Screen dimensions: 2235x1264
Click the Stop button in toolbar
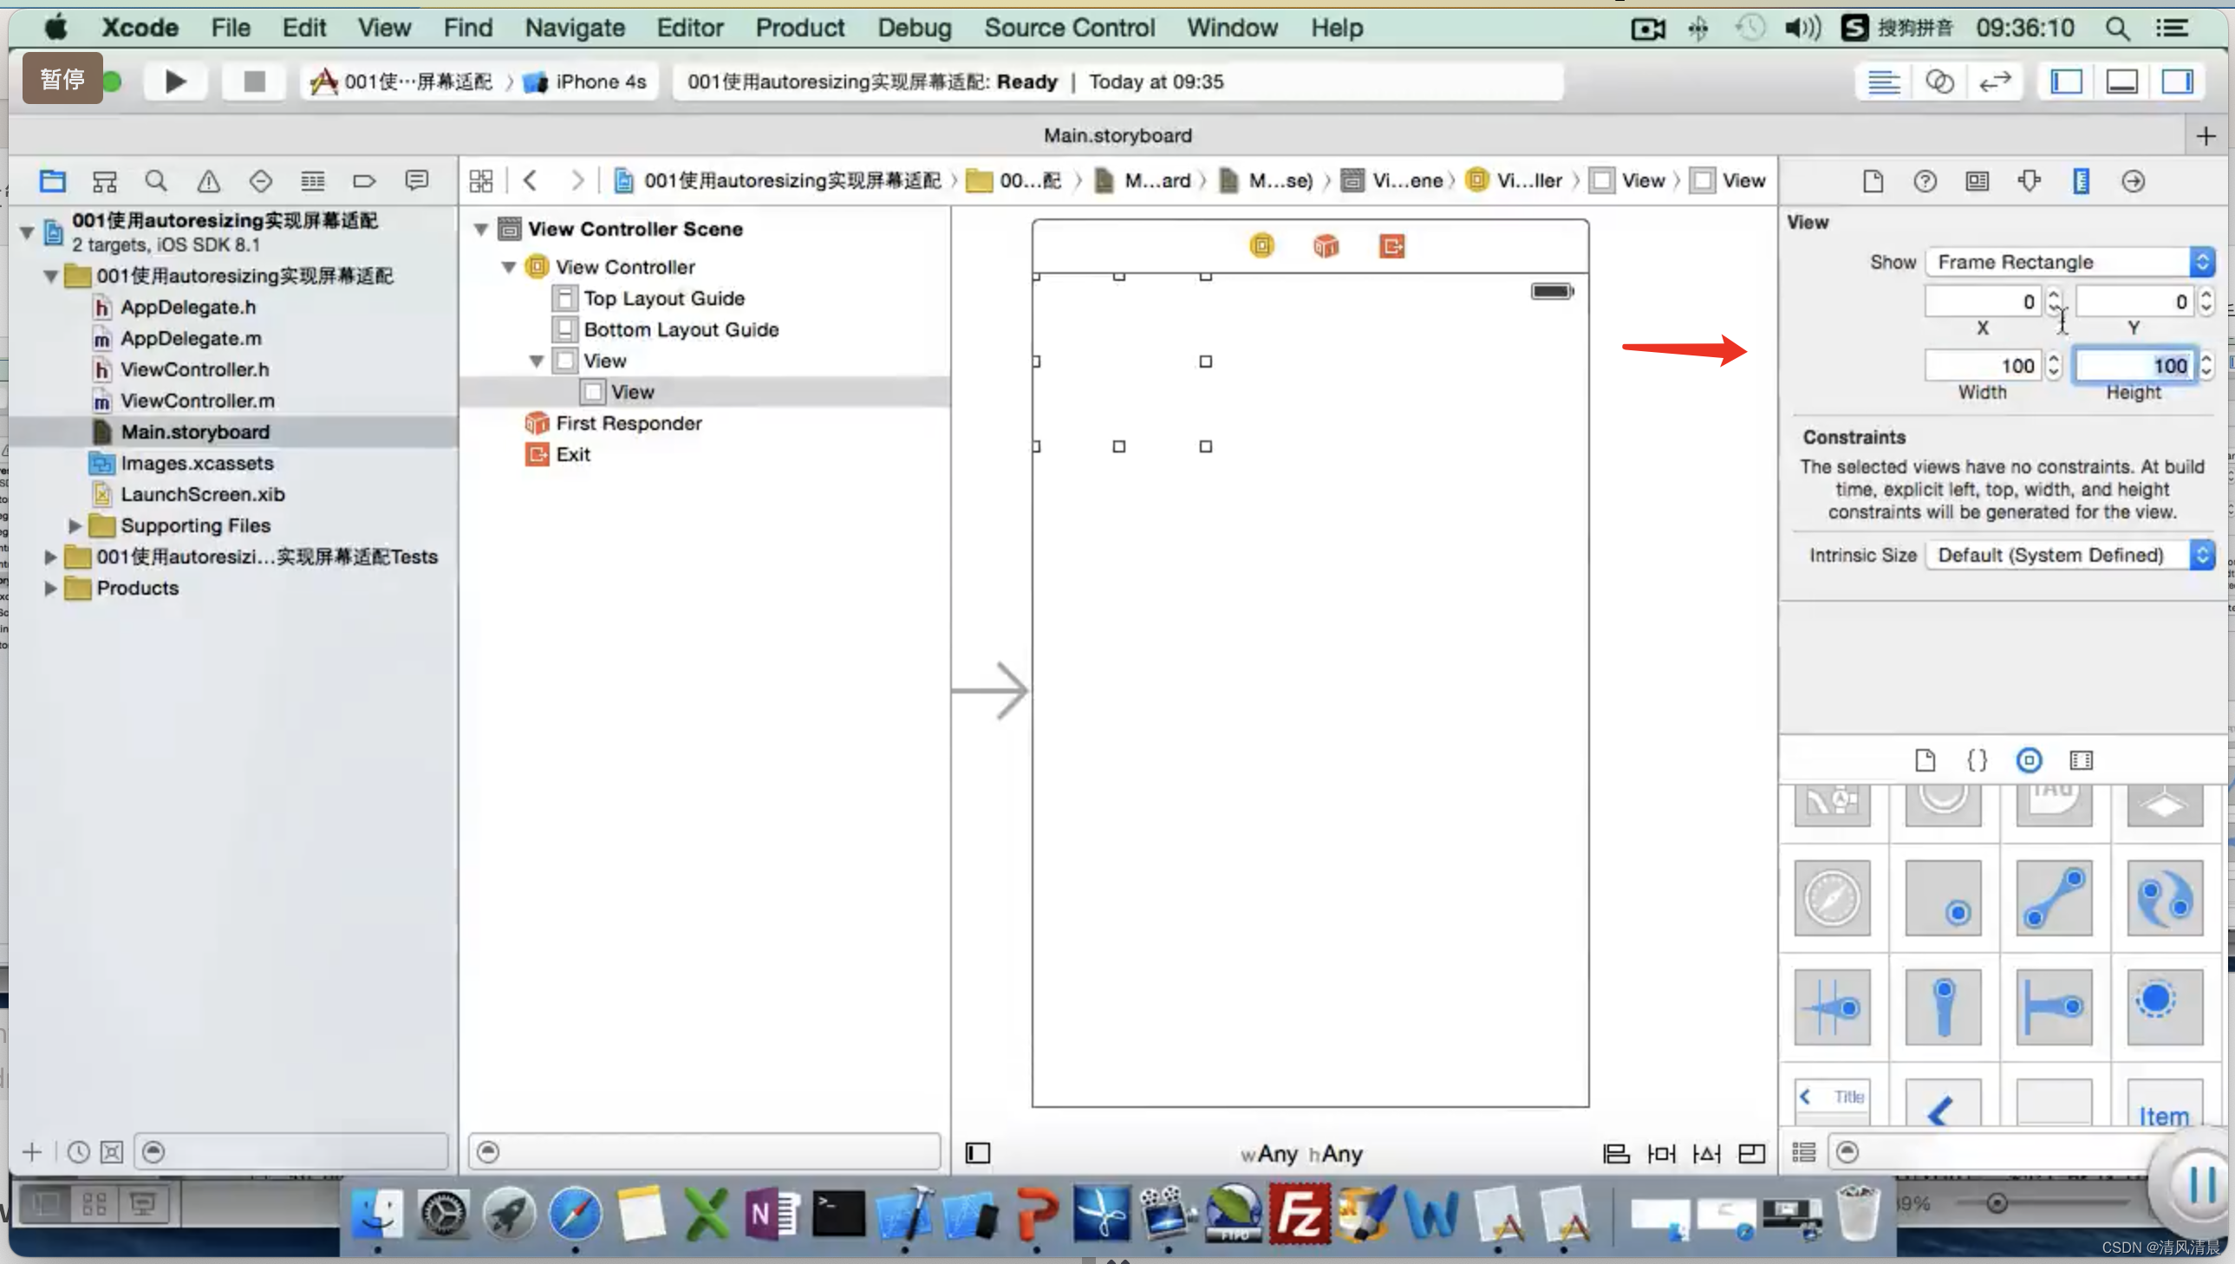(x=255, y=80)
